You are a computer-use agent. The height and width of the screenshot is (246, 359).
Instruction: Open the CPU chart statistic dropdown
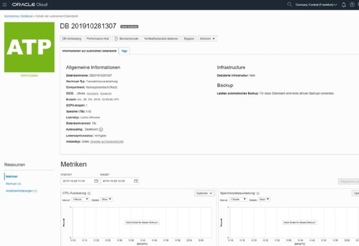tap(106, 199)
